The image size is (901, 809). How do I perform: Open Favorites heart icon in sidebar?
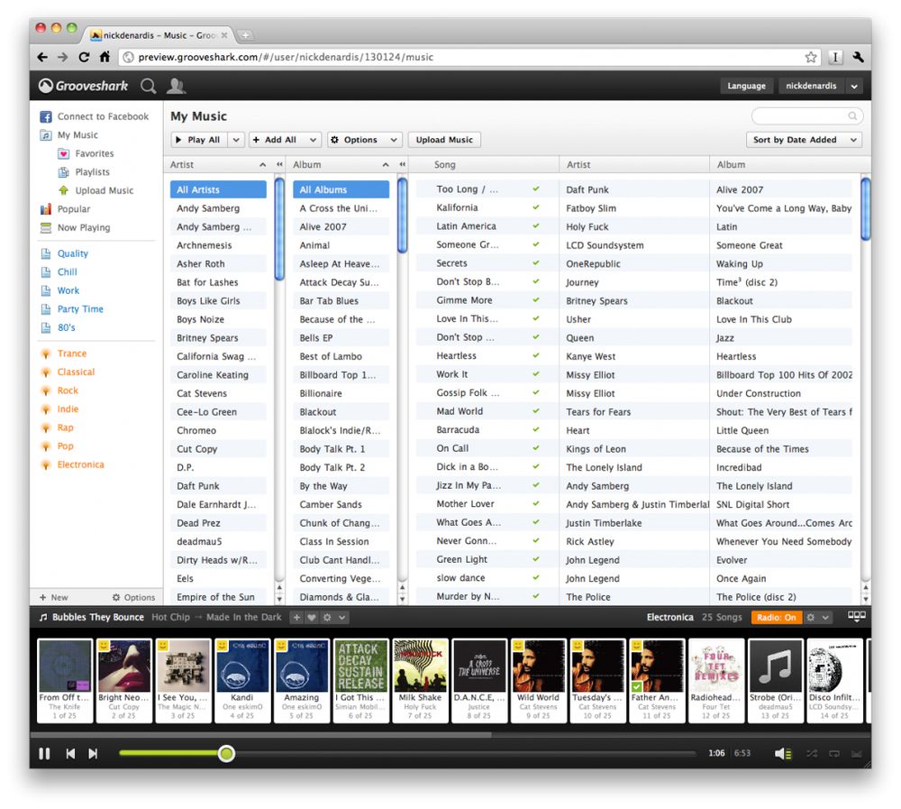click(63, 153)
